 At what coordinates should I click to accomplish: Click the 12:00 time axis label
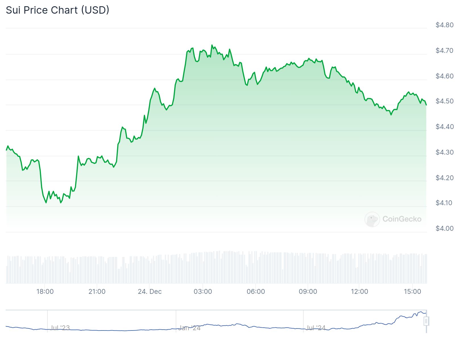359,292
